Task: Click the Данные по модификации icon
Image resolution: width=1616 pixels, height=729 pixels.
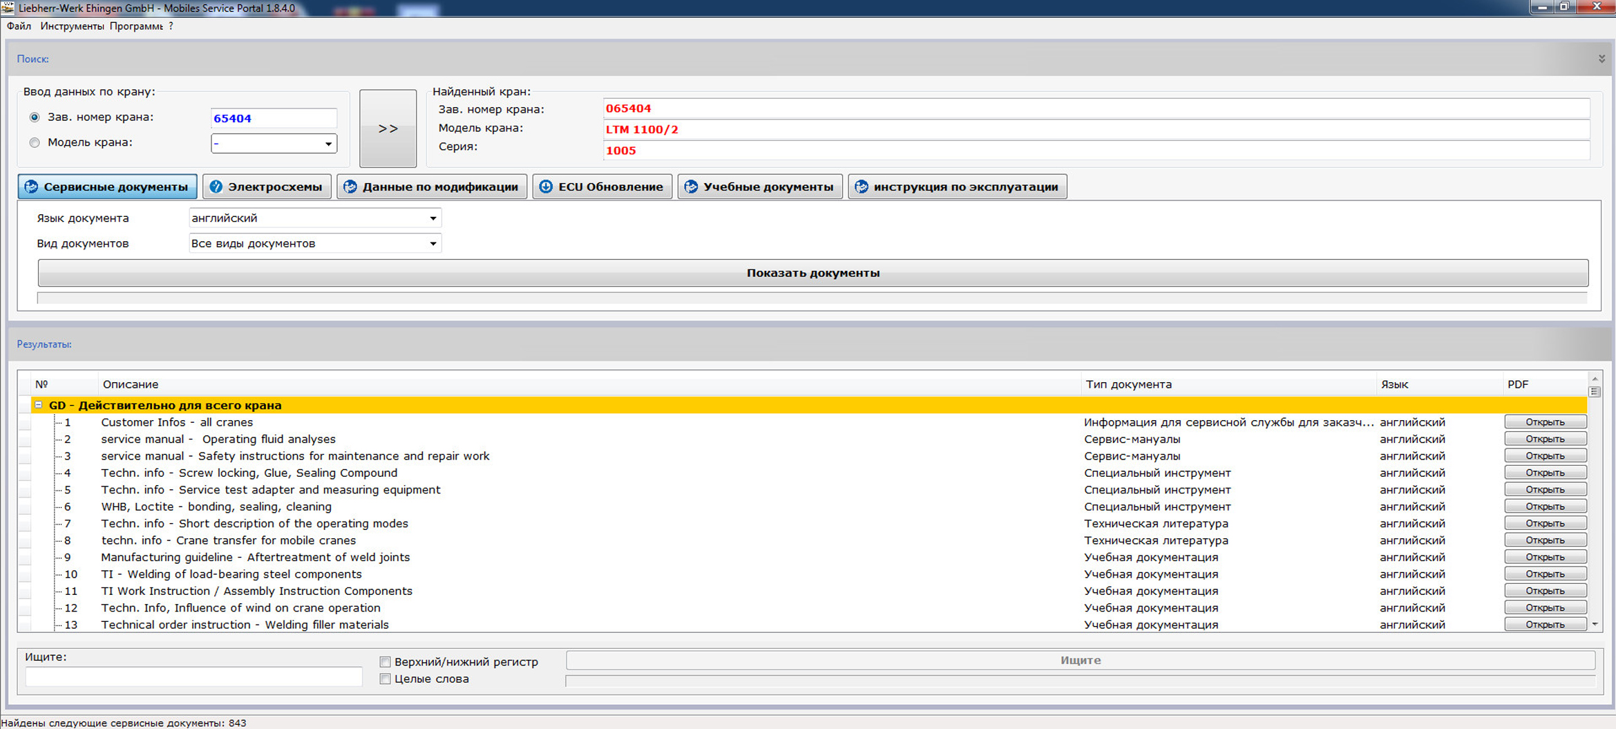Action: pos(350,187)
